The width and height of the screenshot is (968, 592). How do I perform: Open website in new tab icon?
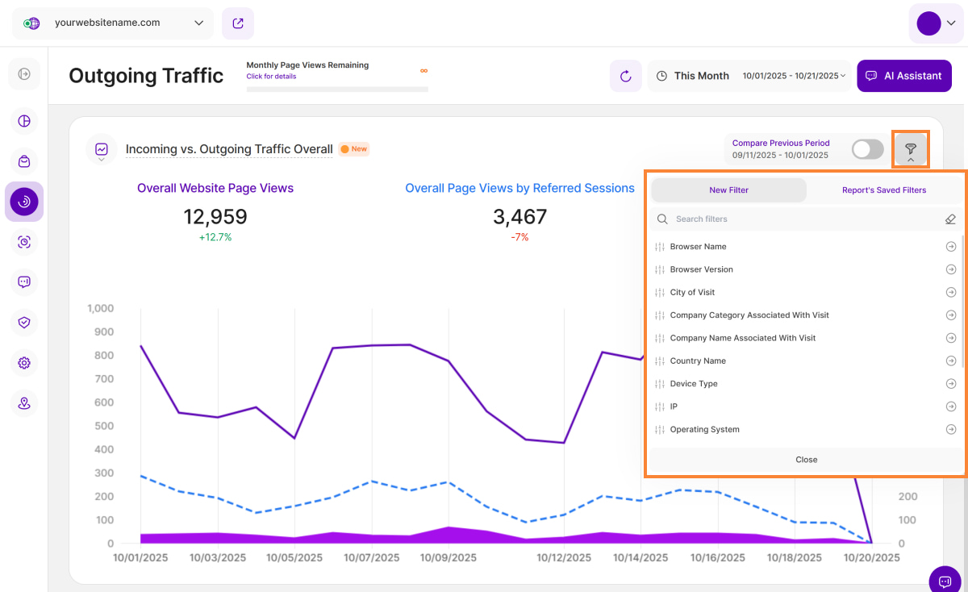pos(238,23)
